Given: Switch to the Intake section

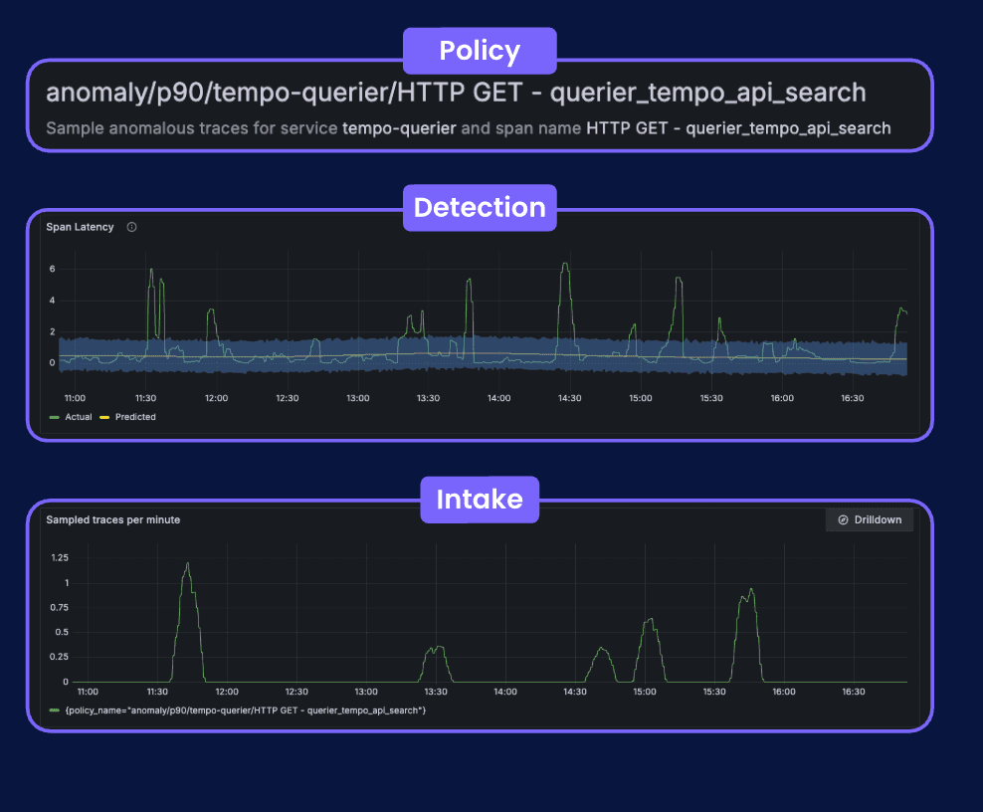Looking at the screenshot, I should [x=480, y=500].
